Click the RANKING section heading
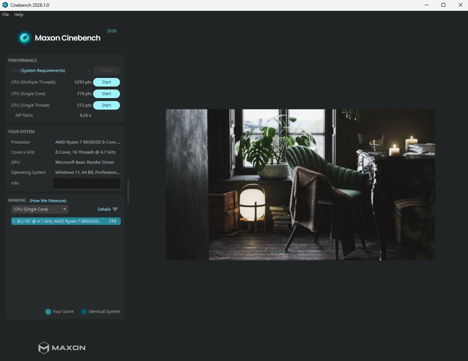The image size is (468, 361). pos(17,200)
